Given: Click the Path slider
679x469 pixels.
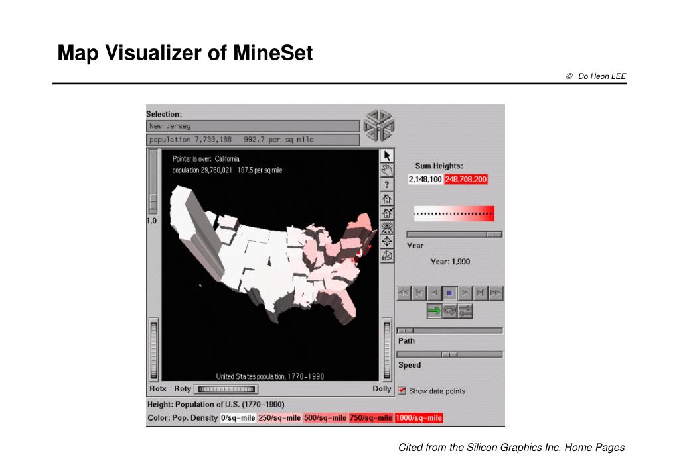Looking at the screenshot, I should [x=449, y=331].
